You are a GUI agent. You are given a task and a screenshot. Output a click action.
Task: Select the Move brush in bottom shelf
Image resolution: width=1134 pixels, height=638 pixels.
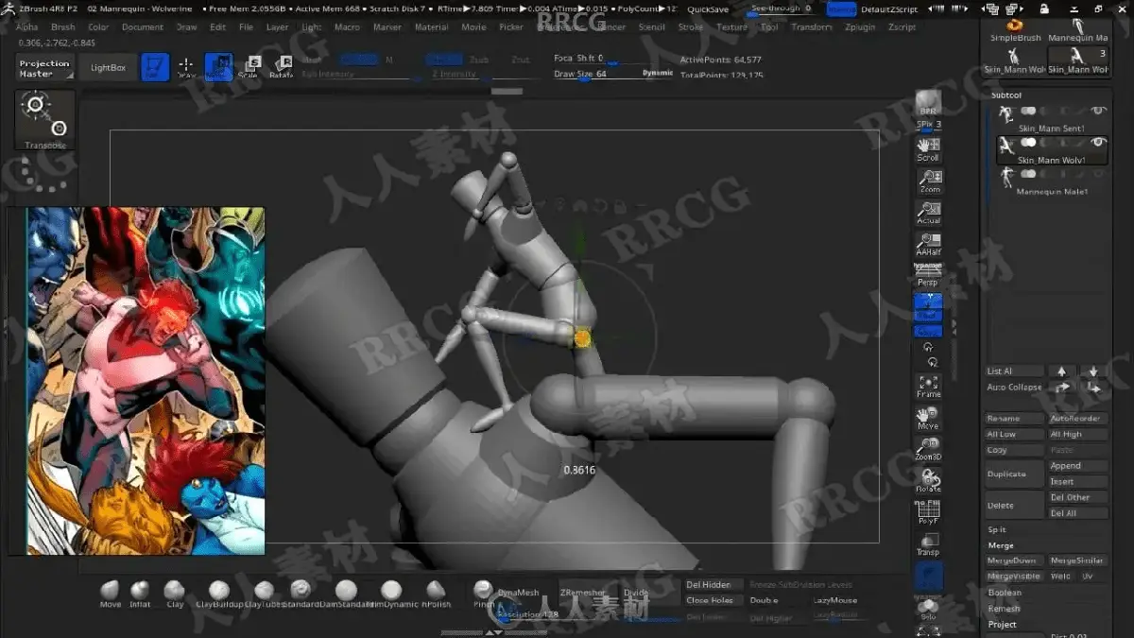click(x=111, y=593)
